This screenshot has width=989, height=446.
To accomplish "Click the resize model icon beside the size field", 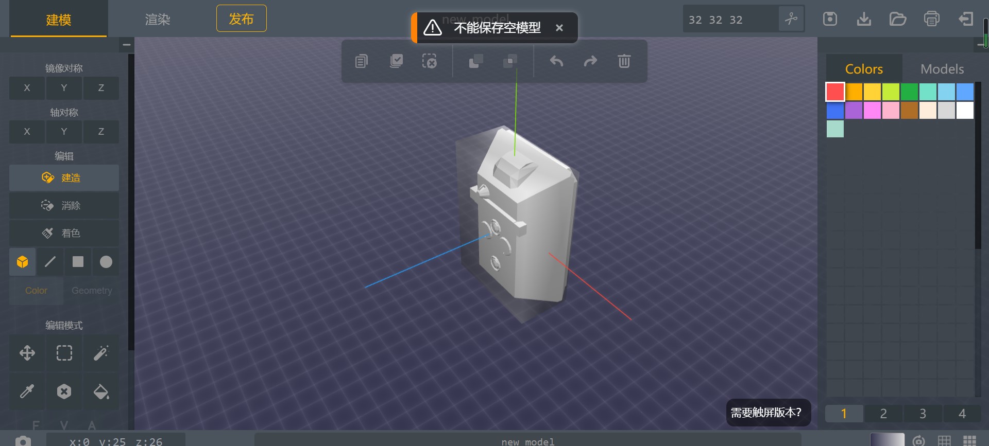I will (x=791, y=19).
